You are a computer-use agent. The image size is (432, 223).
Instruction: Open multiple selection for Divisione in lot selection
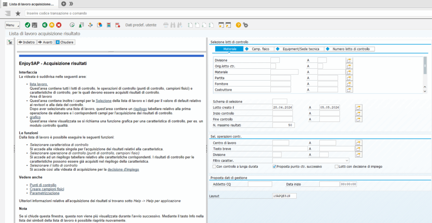(349, 60)
